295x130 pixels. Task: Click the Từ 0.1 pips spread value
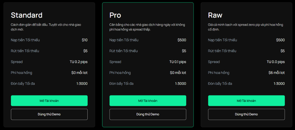178,62
